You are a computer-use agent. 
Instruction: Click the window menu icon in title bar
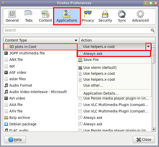click(3, 3)
